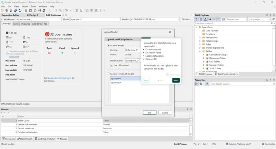Select 'As new version of model' radio button
Screen dimensions: 276x149
[x=108, y=74]
